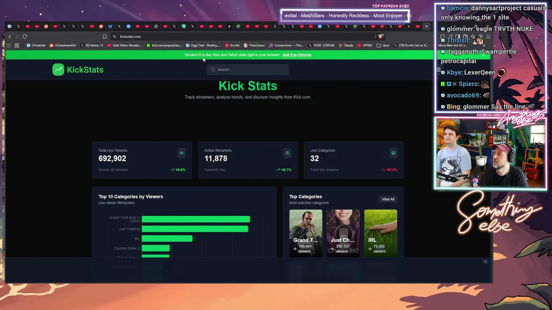Open the r/LivestreamFail bookmark
552x310 pixels.
63,45
